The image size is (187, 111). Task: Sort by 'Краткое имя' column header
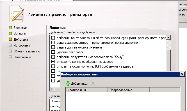(x=86, y=90)
